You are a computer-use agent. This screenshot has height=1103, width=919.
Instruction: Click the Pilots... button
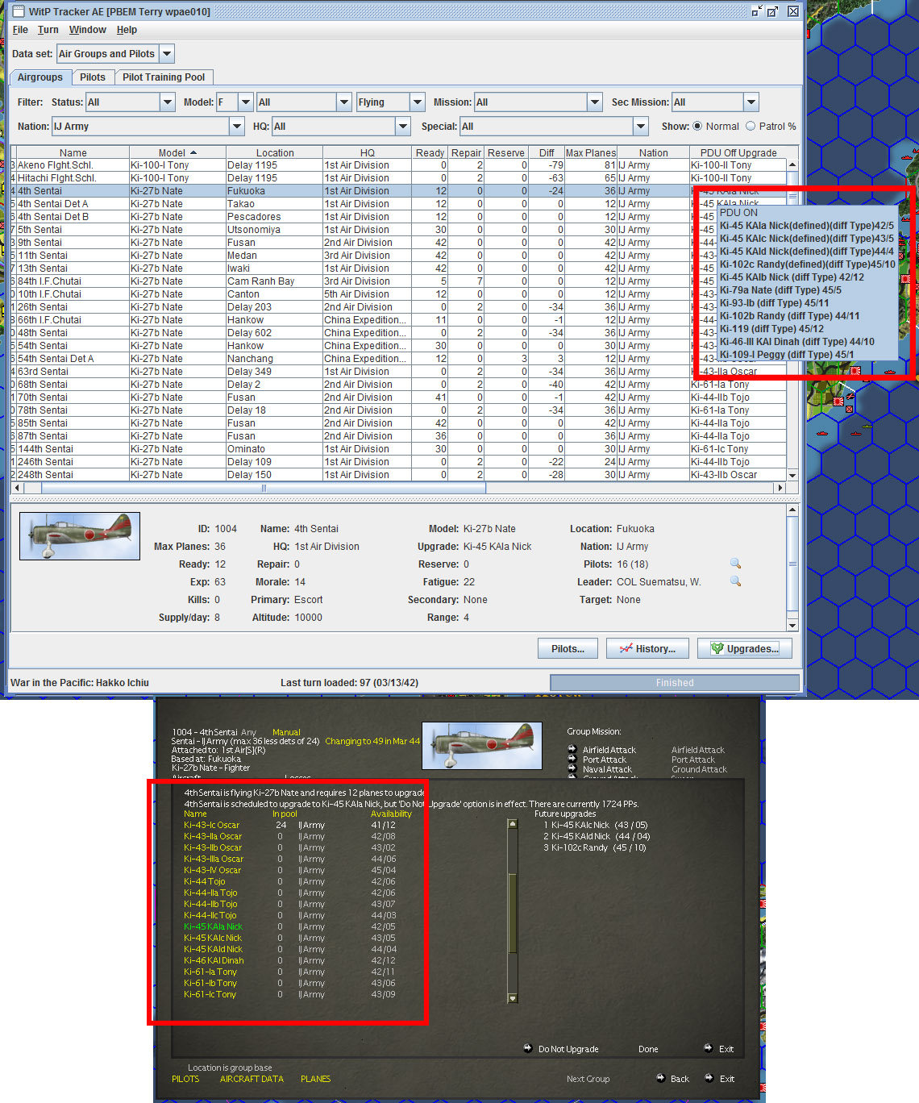pyautogui.click(x=568, y=648)
